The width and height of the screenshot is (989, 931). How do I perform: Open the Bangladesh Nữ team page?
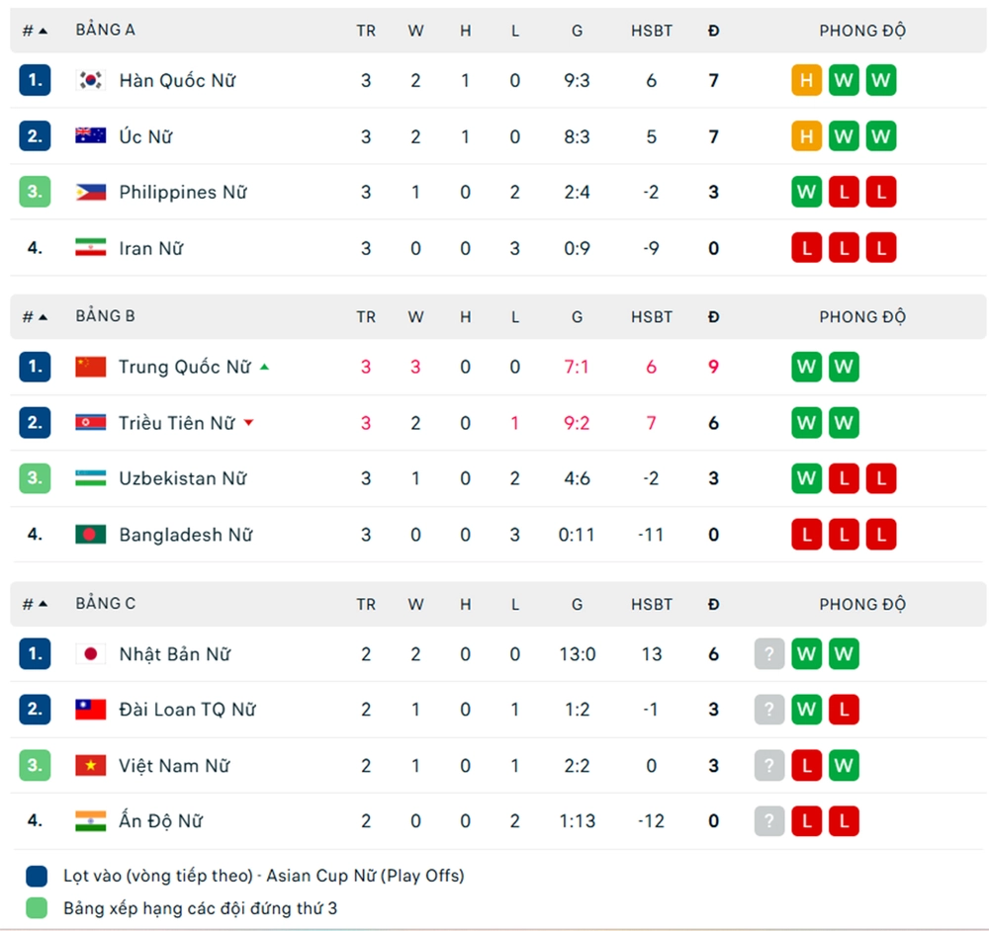click(x=185, y=535)
